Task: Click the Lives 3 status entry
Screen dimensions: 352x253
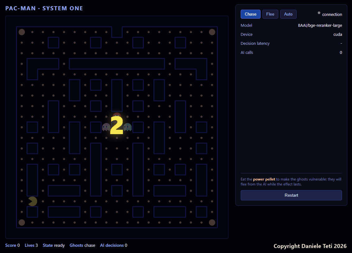Action: point(31,245)
